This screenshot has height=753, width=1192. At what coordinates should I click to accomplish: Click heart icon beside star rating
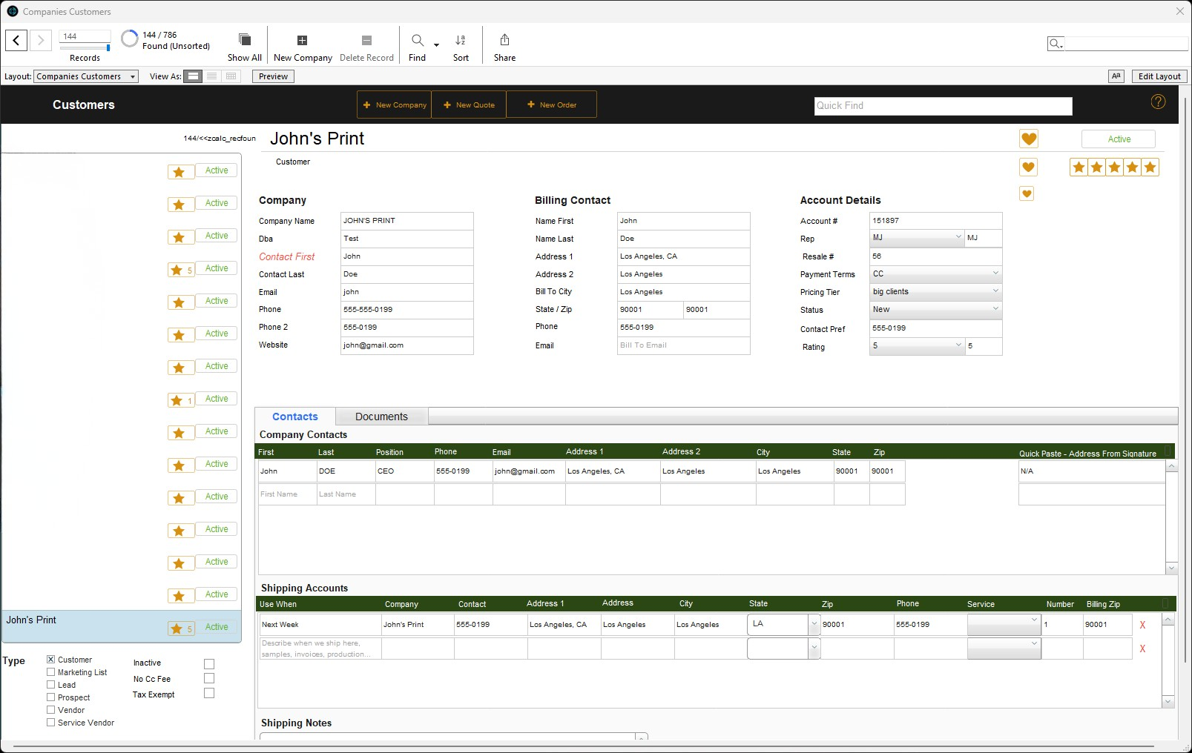(1028, 167)
